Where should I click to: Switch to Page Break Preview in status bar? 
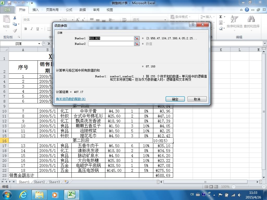click(216, 187)
